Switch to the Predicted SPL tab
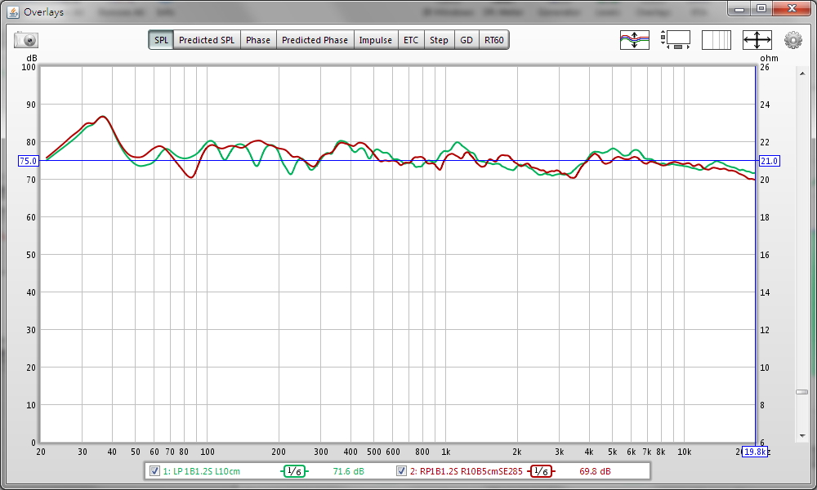817x490 pixels. click(x=207, y=40)
